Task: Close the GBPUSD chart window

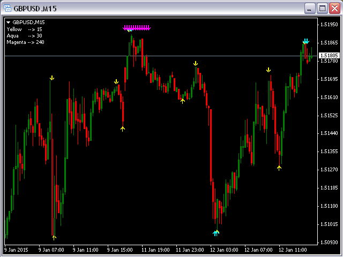Action: coord(334,9)
